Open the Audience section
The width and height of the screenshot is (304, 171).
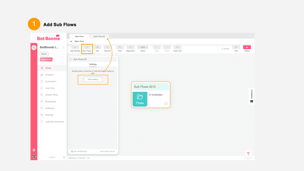pos(50,108)
